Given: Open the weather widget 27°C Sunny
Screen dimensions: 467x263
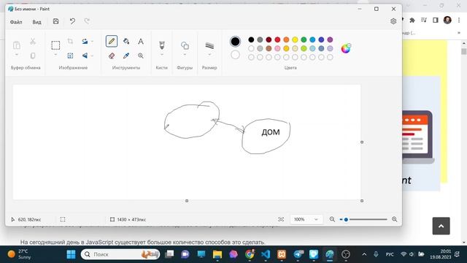Looking at the screenshot, I should [x=20, y=254].
